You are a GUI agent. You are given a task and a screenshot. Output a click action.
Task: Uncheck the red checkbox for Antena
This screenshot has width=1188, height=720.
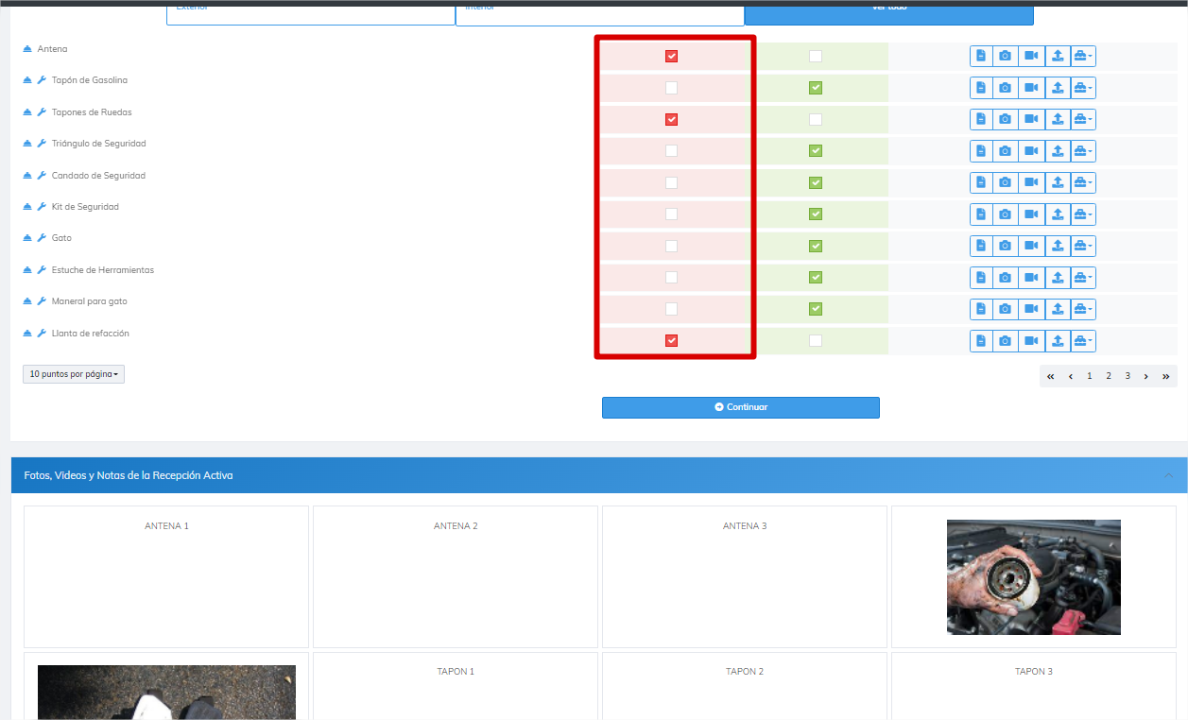[x=671, y=57]
